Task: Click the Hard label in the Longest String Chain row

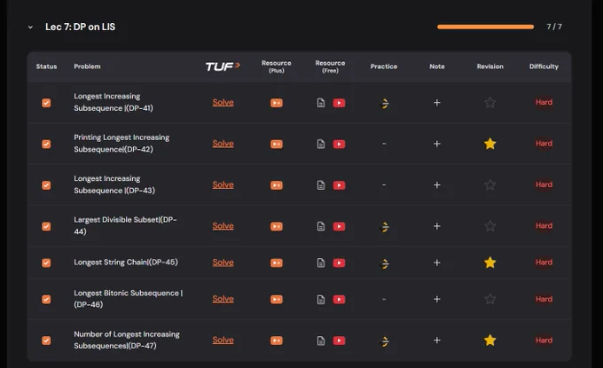Action: [x=544, y=262]
